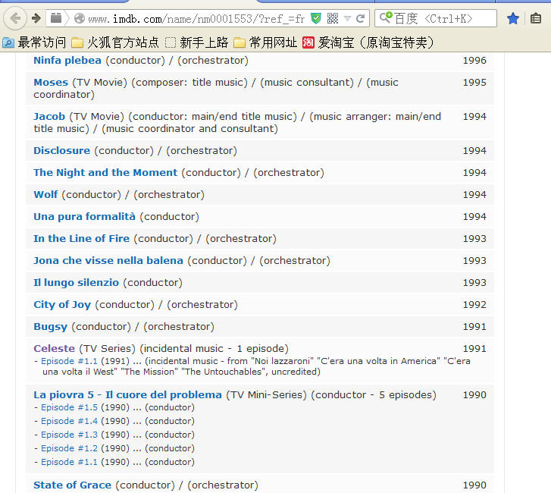Open the 爱淘宝 bookmark
Image resolution: width=551 pixels, height=493 pixels.
[x=368, y=43]
